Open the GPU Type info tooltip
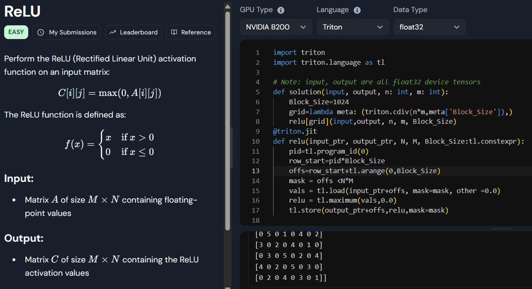The height and width of the screenshot is (289, 532). coord(281,9)
